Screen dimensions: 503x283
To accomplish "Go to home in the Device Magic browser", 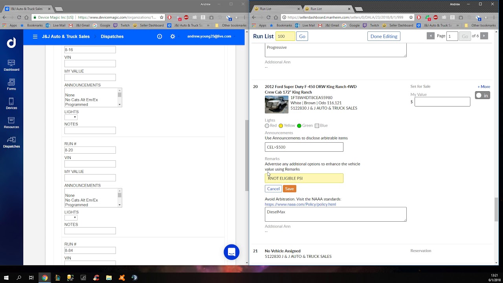I will click(x=26, y=17).
